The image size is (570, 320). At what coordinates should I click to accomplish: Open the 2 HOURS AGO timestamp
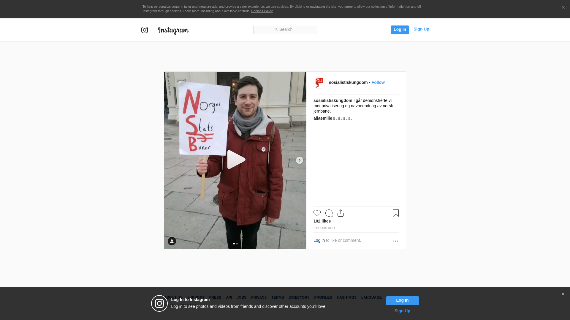click(x=324, y=228)
